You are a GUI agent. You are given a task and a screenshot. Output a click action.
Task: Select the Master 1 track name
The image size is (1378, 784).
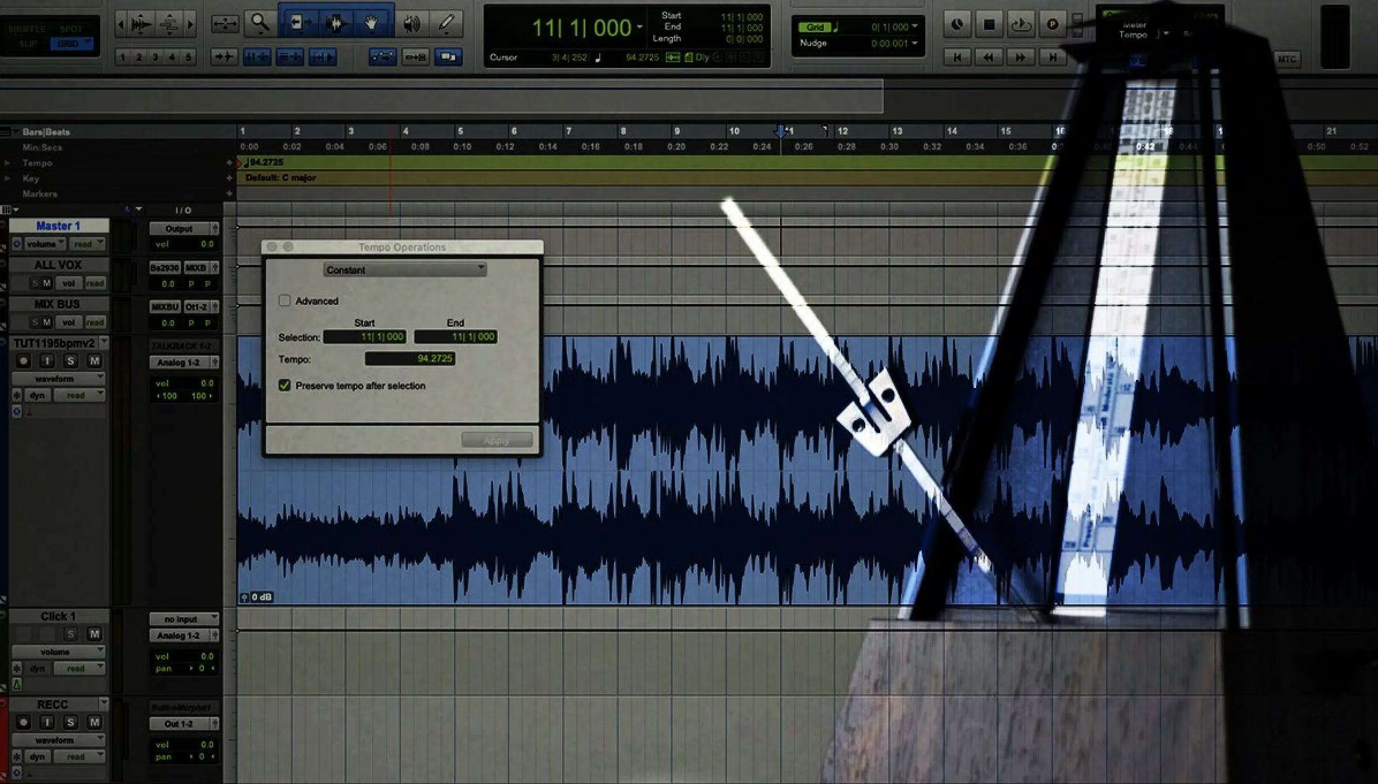click(x=59, y=226)
